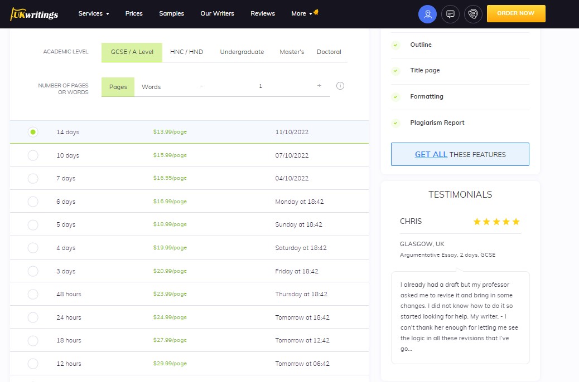Select the 5 days deadline radio
The width and height of the screenshot is (579, 382).
tap(33, 224)
